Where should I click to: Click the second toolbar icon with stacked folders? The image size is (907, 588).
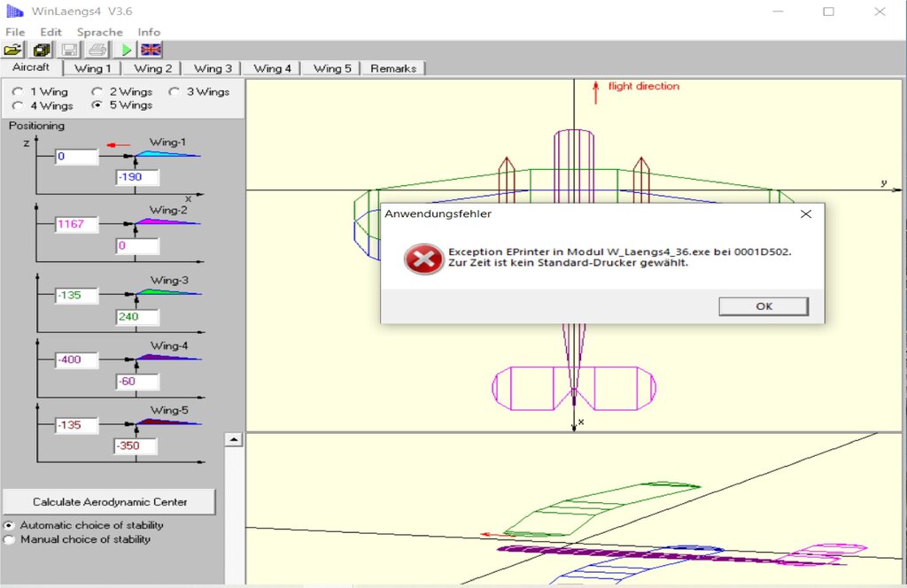[42, 50]
